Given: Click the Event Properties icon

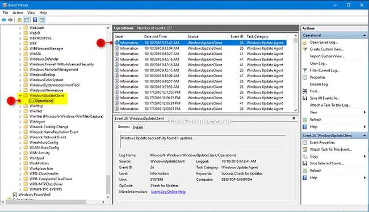Looking at the screenshot, I should tap(305, 142).
